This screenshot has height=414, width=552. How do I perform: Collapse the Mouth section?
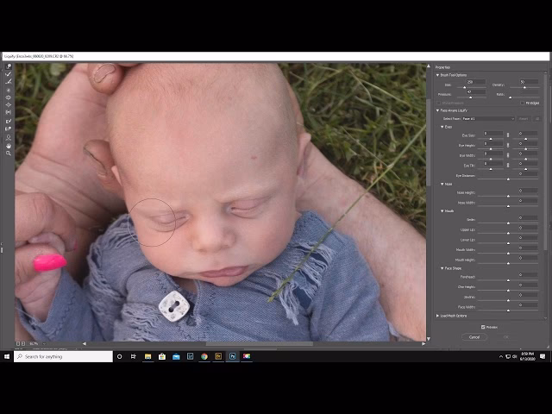(442, 210)
